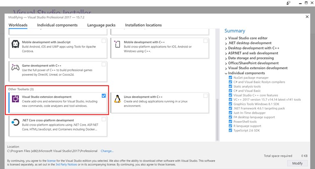Screen dimensions: 315x169
Task: Click the workloads list vertical scrollbar thumb
Action: (x=217, y=119)
